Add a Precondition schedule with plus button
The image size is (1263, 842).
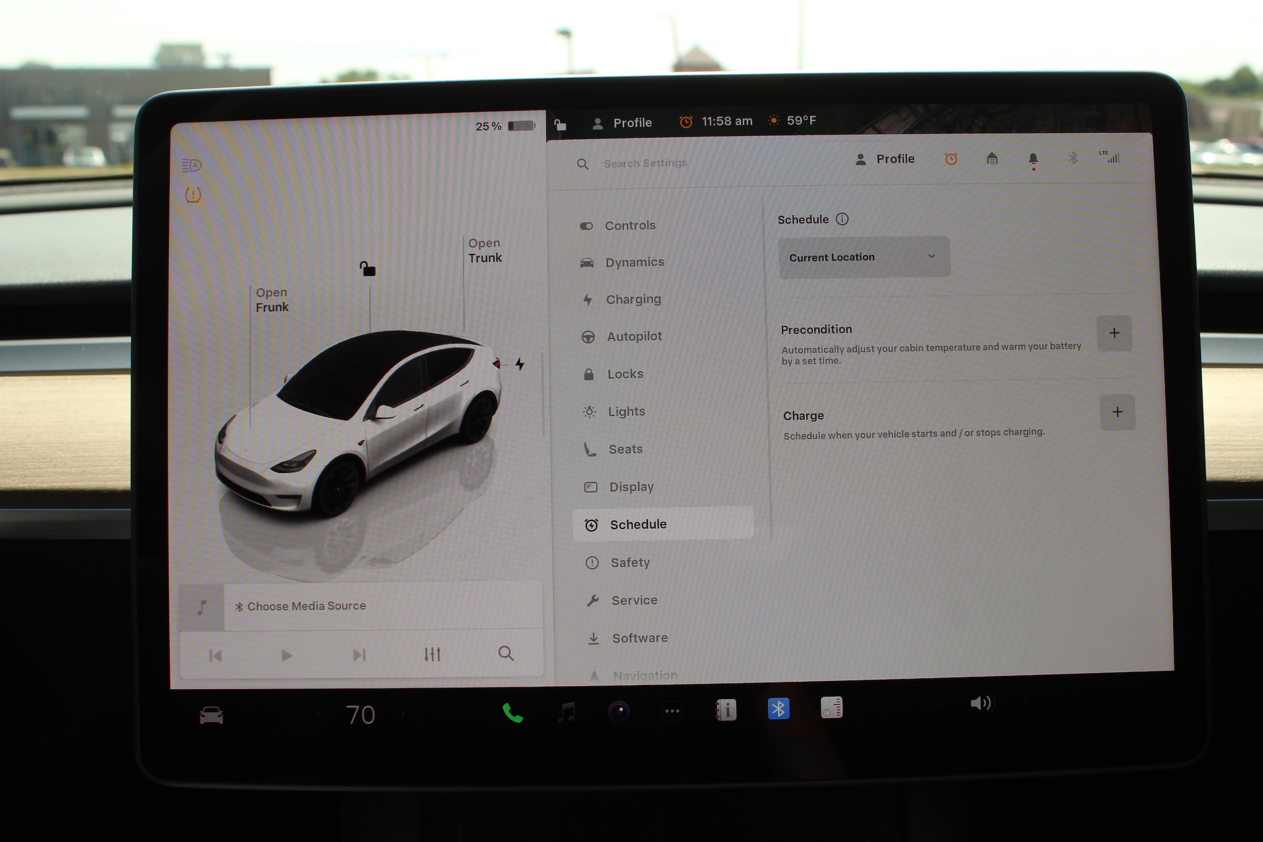[1114, 333]
